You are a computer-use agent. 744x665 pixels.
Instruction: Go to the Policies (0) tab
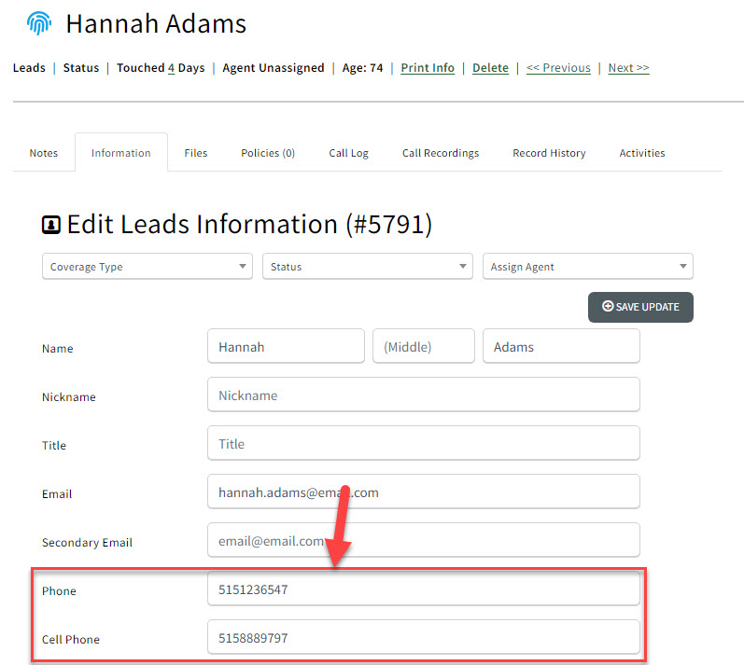pyautogui.click(x=268, y=153)
